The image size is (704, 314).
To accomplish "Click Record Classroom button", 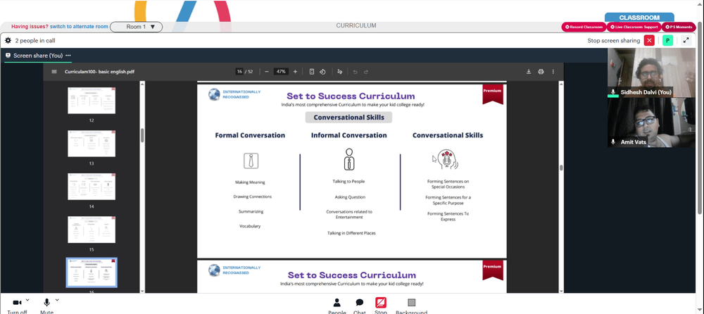I will pyautogui.click(x=584, y=27).
